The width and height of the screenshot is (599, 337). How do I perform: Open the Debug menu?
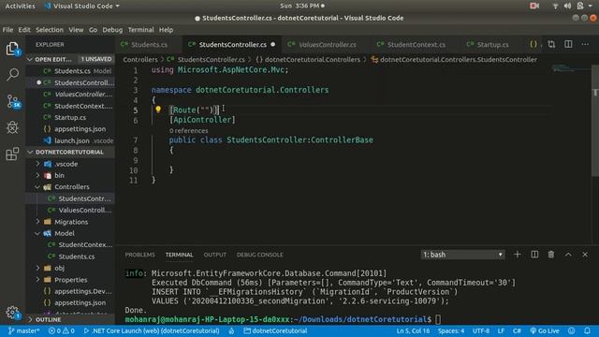point(112,30)
